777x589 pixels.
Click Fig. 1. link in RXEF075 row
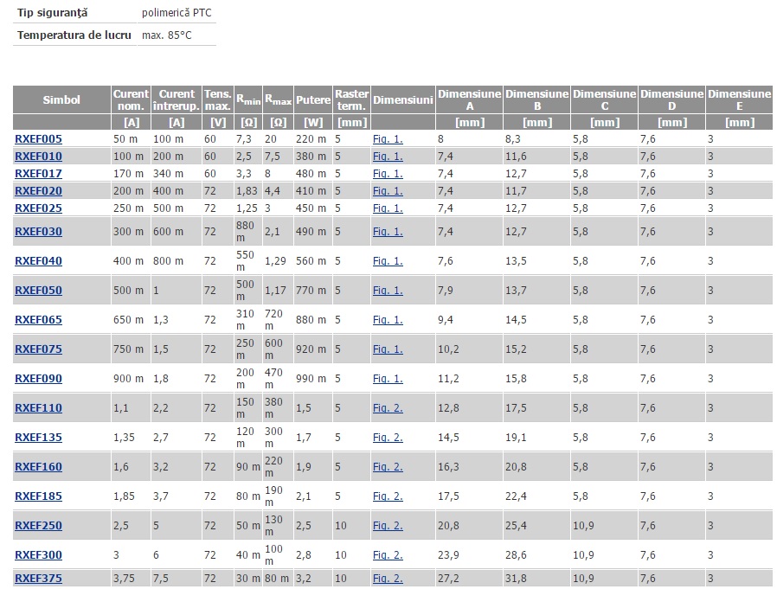388,349
